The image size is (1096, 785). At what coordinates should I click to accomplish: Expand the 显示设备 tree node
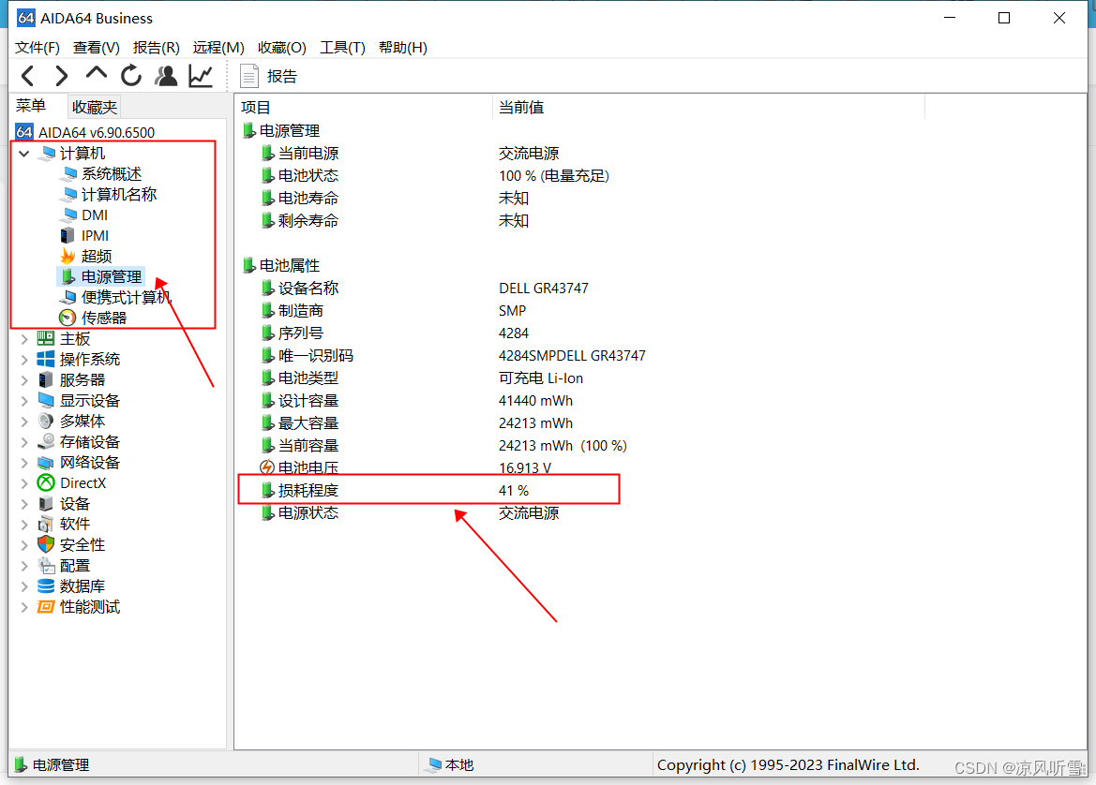coord(24,401)
